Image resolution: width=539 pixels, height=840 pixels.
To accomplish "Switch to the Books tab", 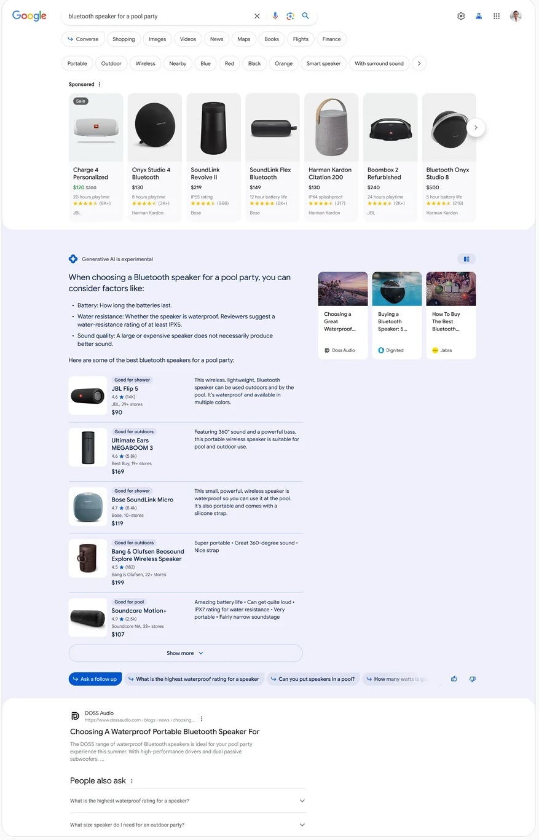I will point(272,39).
